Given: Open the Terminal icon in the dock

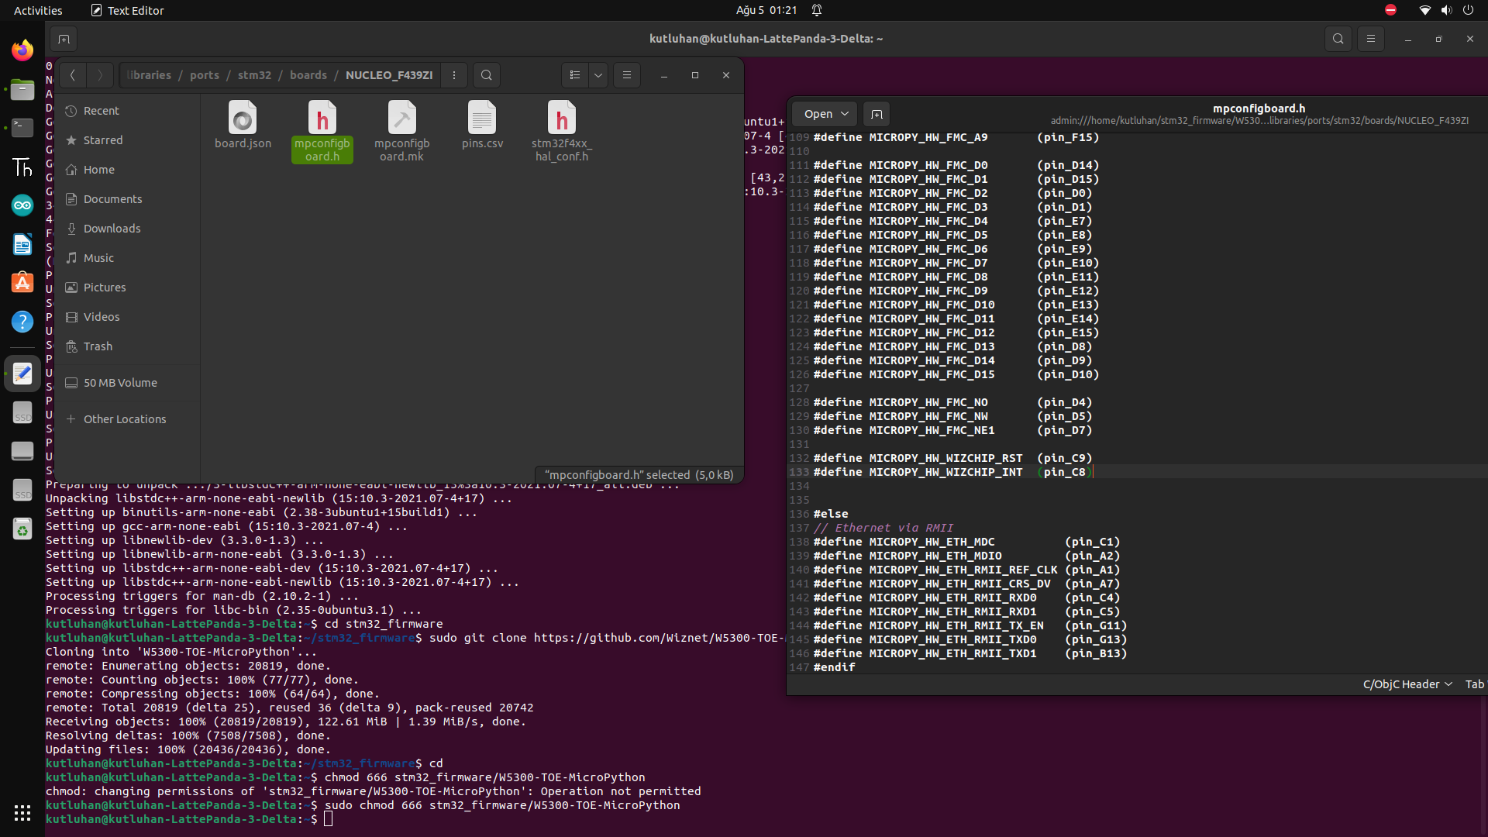Looking at the screenshot, I should (22, 128).
